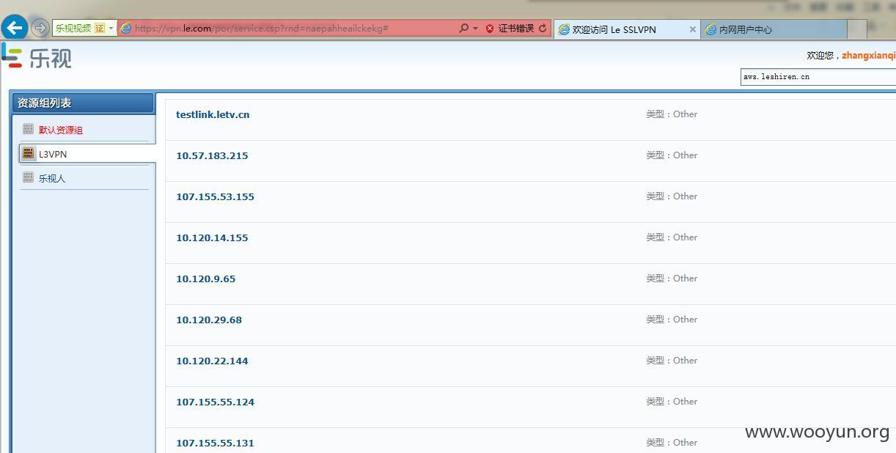Screen dimensions: 896x453
Task: Click the IE icon on SSLVPN tab
Action: 564,29
